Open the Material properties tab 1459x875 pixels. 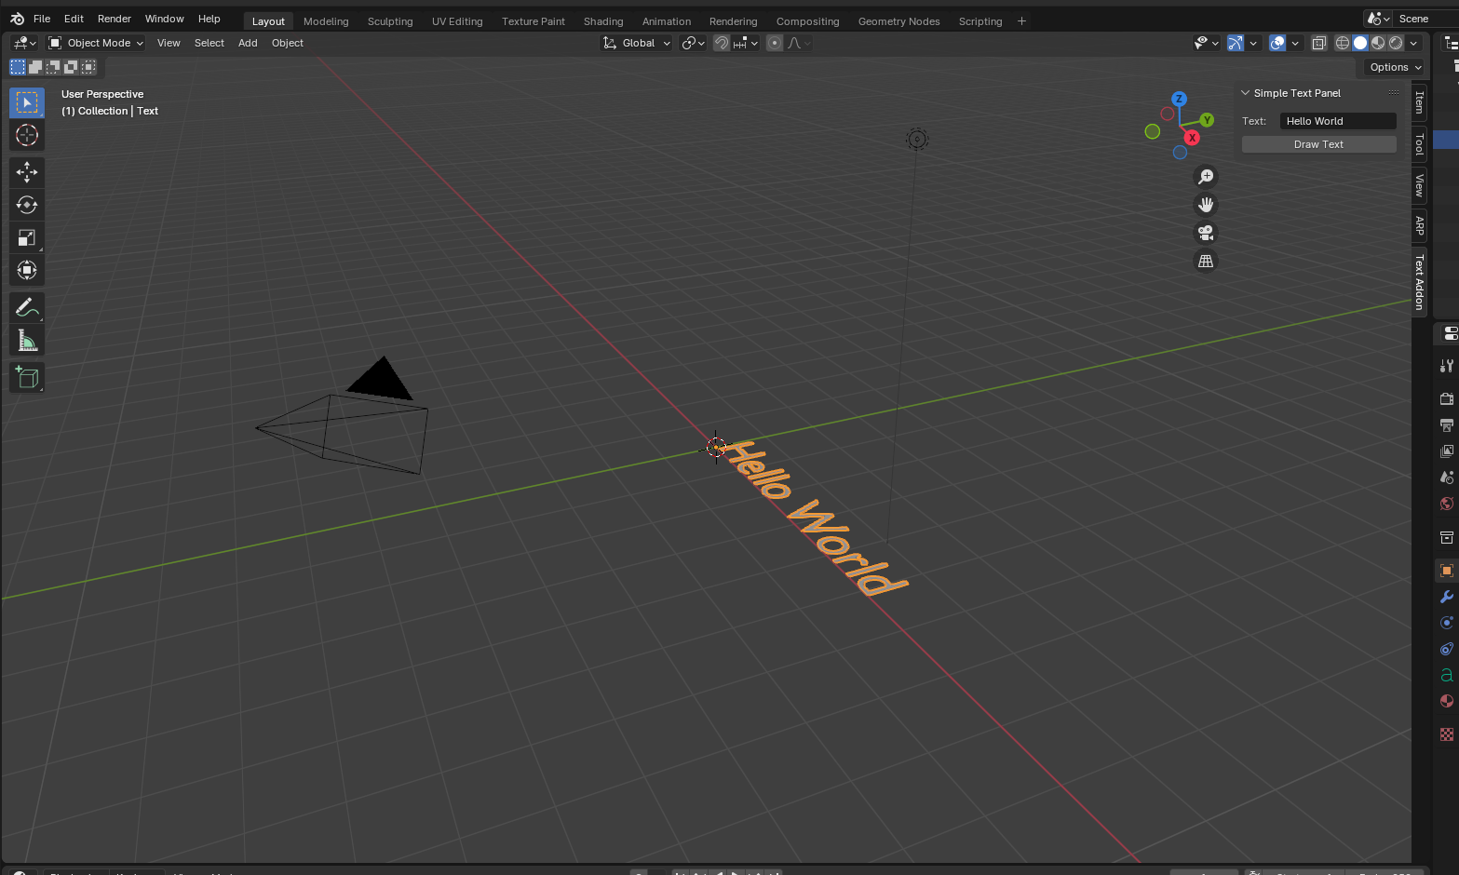point(1446,701)
